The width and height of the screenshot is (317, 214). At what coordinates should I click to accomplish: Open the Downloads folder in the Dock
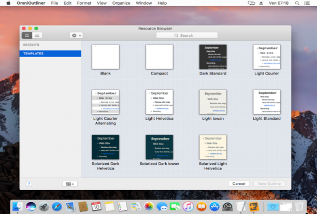(273, 207)
